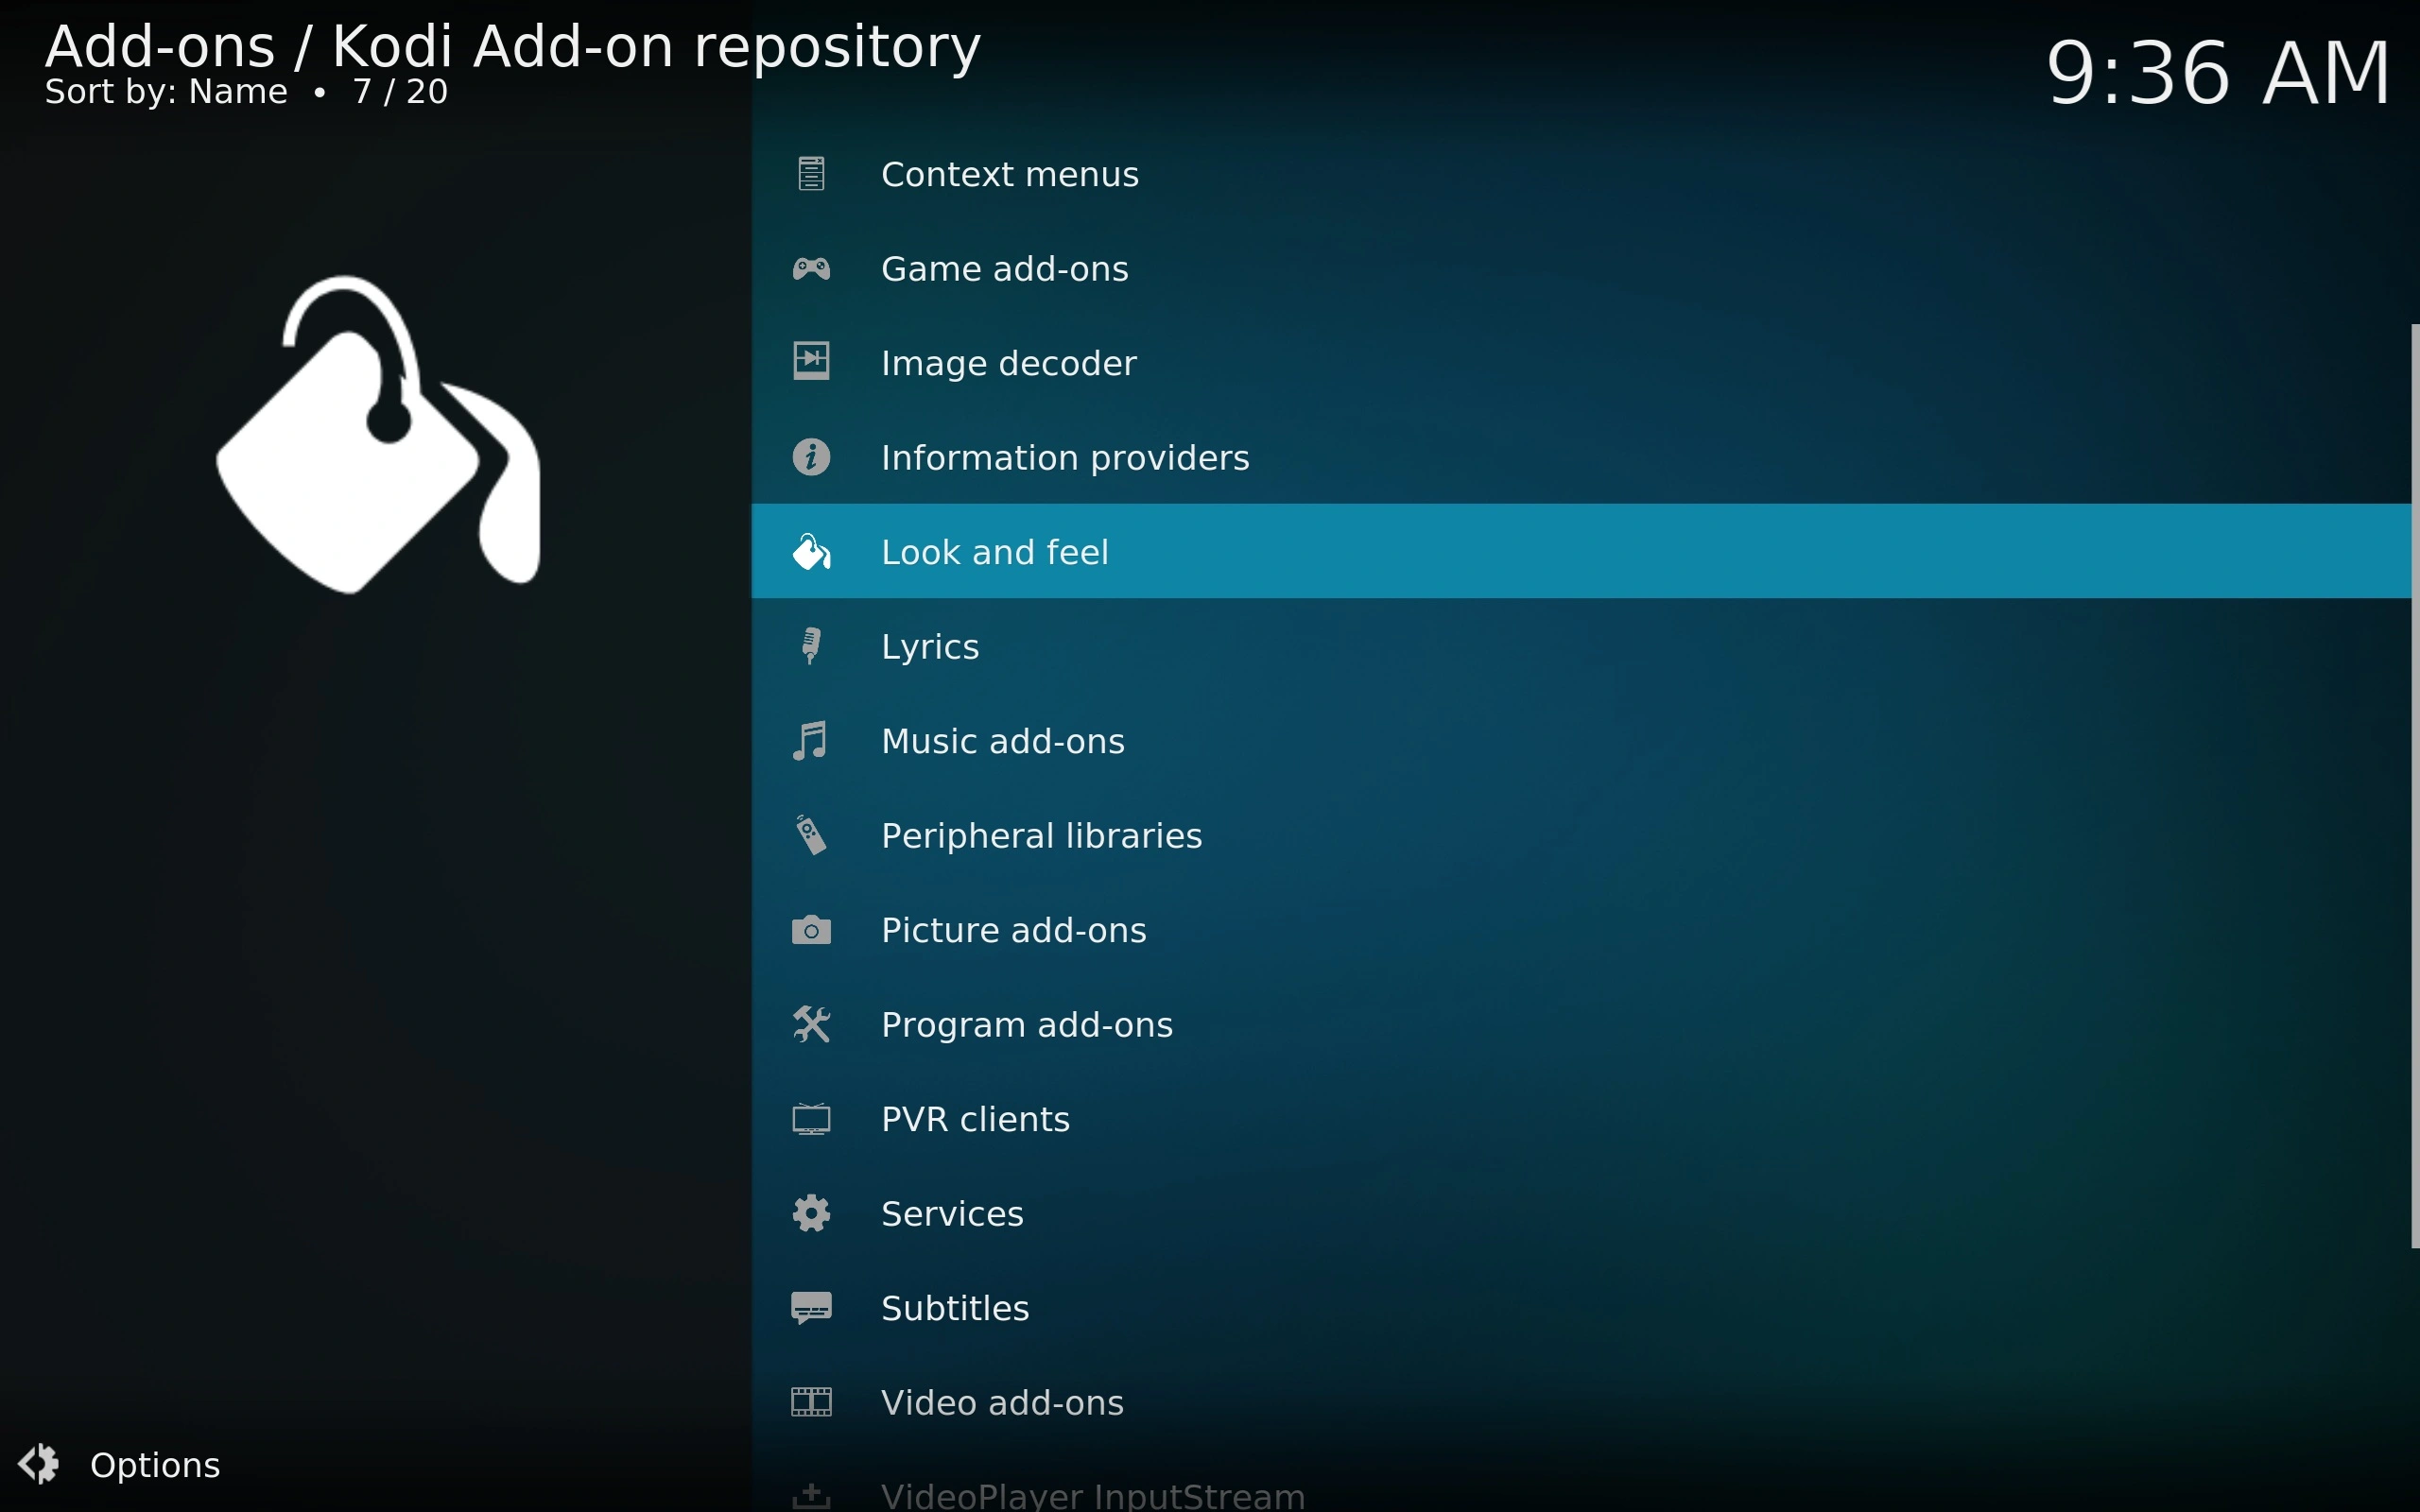Click the large paint bucket thumbnail
This screenshot has height=1512, width=2420.
[x=377, y=435]
